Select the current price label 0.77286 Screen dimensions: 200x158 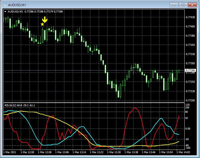coord(190,70)
